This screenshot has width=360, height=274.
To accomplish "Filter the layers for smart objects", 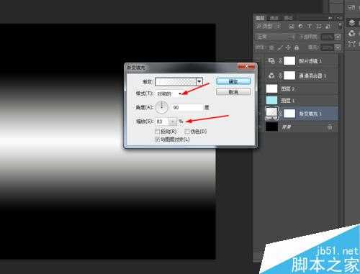I will [x=328, y=26].
